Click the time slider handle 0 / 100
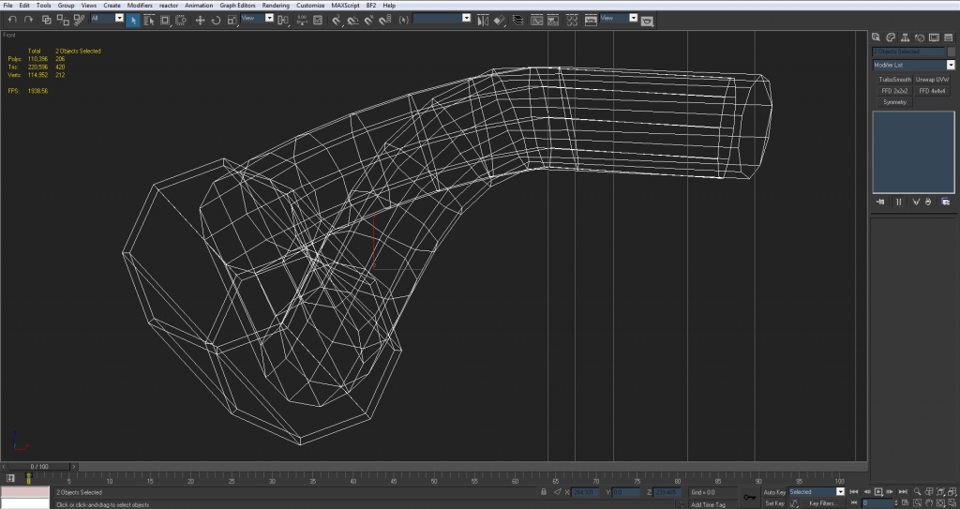Viewport: 960px width, 509px height. point(39,466)
